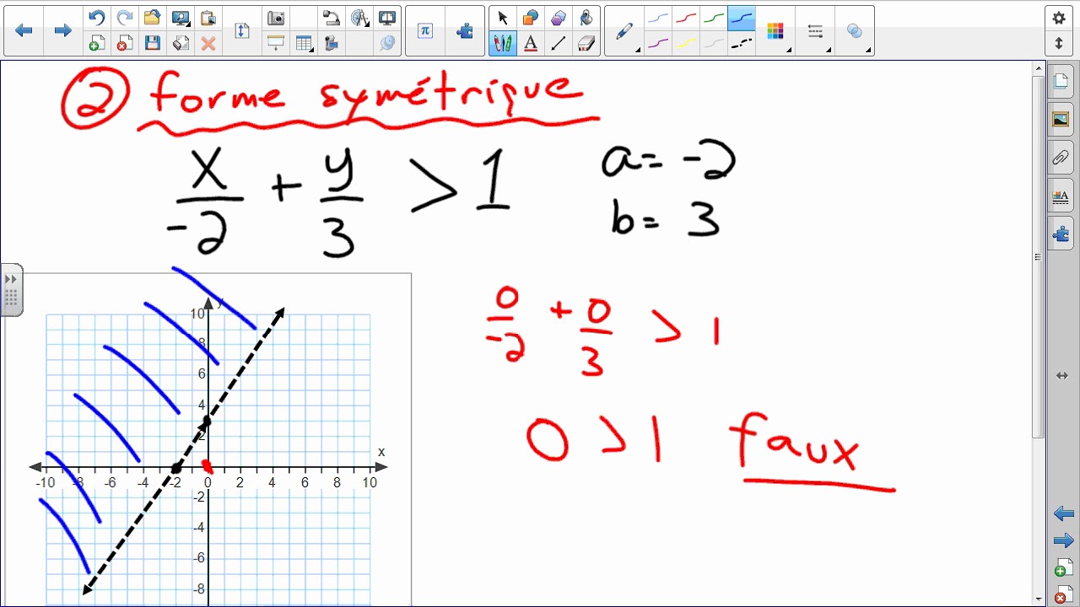Open the video recorder camcorder icon

click(x=332, y=44)
